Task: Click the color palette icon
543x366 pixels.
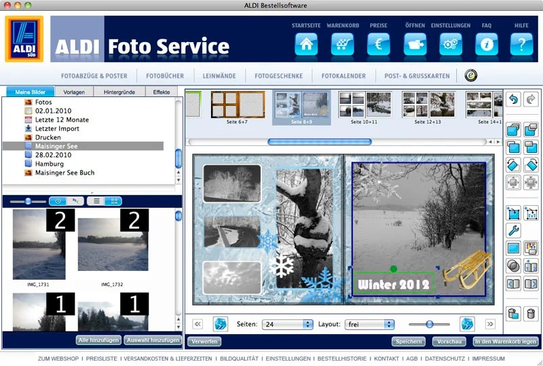Action: point(531,248)
